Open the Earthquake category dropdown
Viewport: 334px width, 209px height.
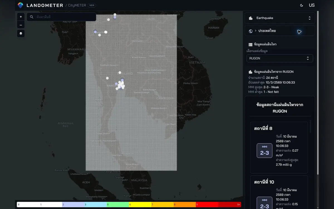[x=280, y=18]
